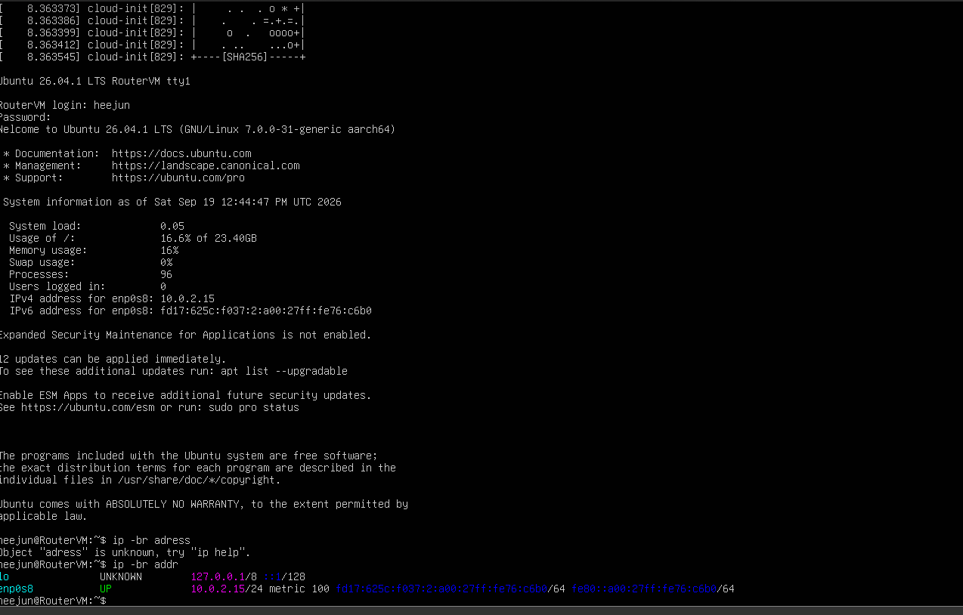The image size is (963, 615).
Task: Click the 'Memory usage:' label
Action: point(48,250)
